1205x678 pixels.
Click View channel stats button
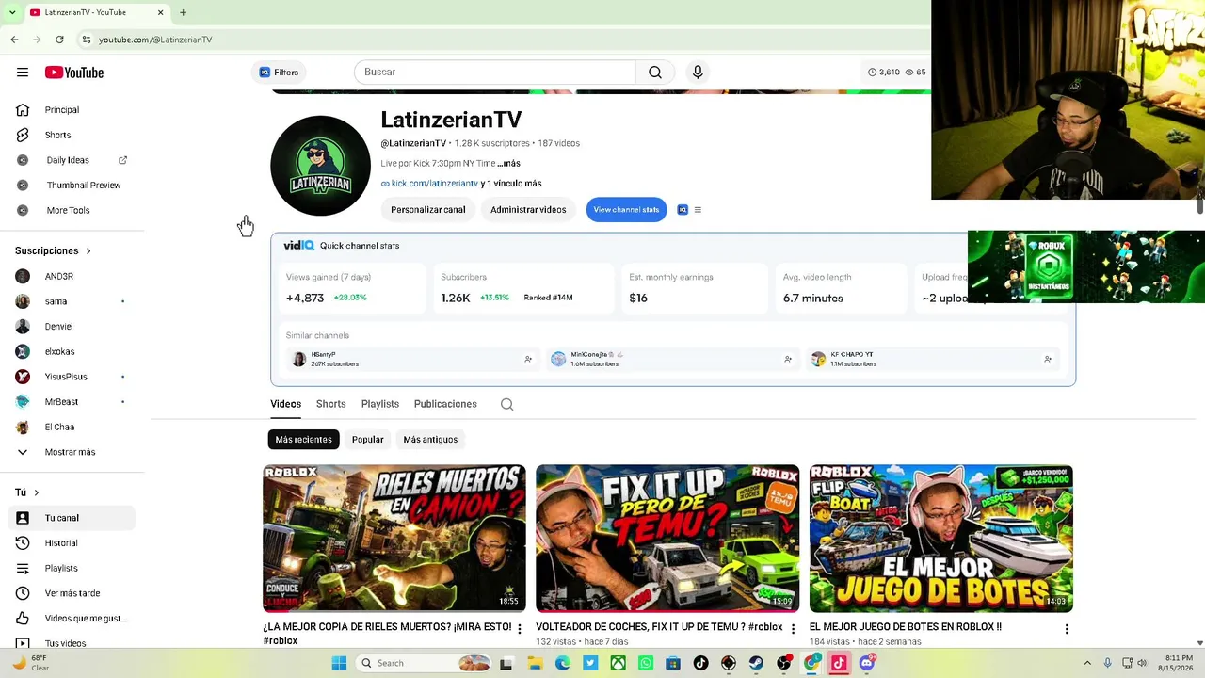point(626,210)
